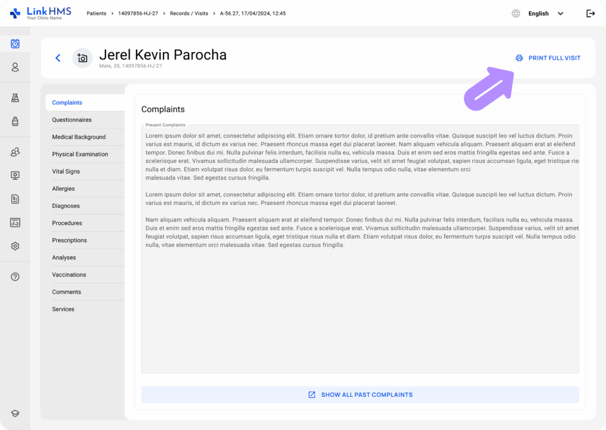Click the globe language icon
Image resolution: width=606 pixels, height=430 pixels.
(x=516, y=14)
